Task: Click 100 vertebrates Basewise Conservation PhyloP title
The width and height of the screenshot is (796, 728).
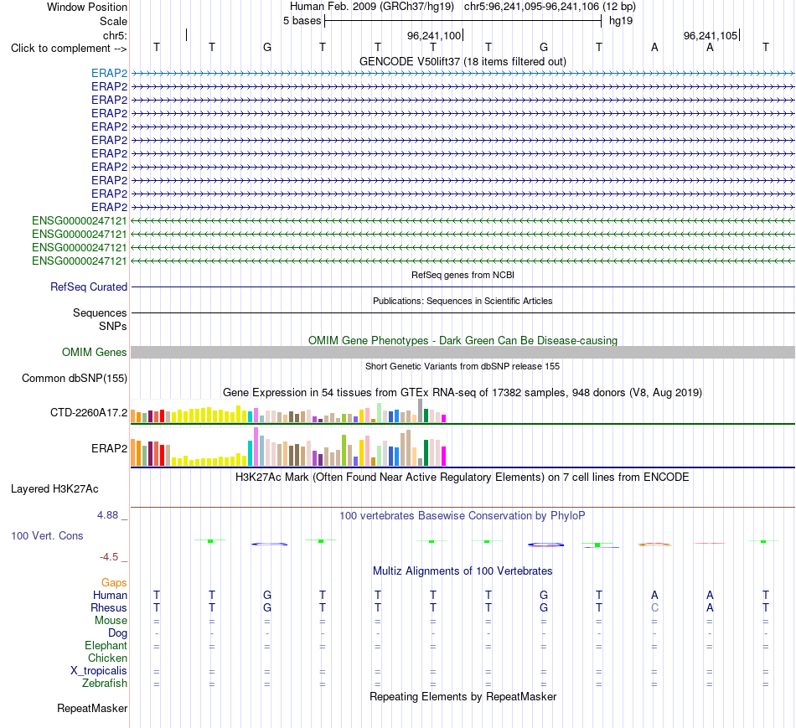Action: tap(463, 516)
